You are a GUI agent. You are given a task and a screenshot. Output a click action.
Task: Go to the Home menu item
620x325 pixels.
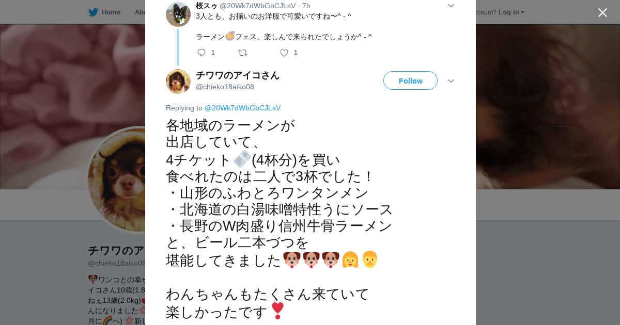coord(111,12)
